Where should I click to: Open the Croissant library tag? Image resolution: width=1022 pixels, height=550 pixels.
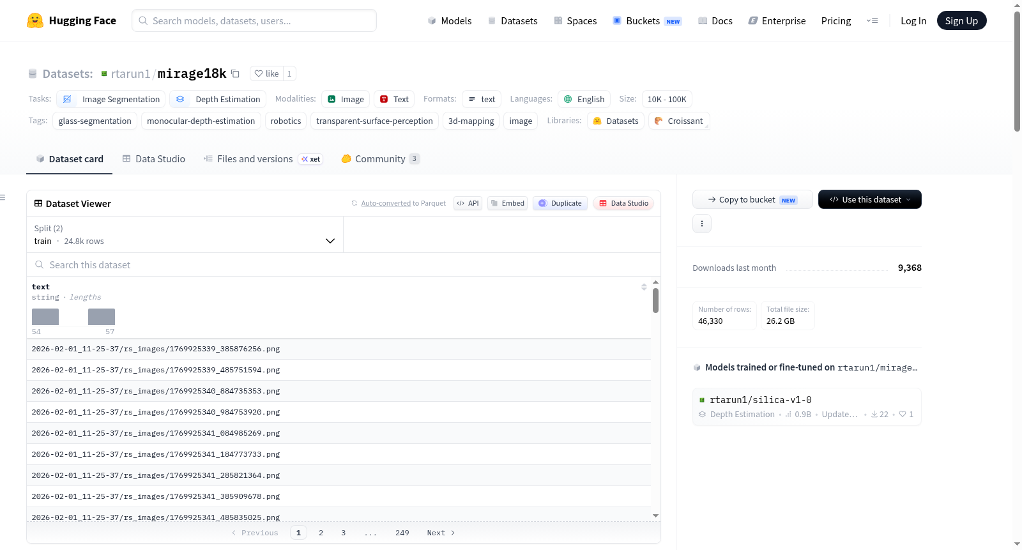coord(679,121)
